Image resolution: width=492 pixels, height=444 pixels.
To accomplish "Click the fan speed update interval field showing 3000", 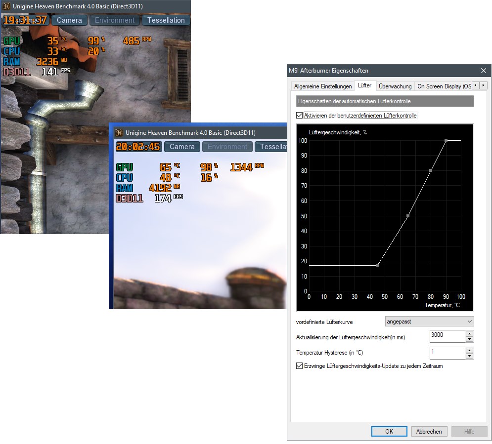I will tap(447, 336).
